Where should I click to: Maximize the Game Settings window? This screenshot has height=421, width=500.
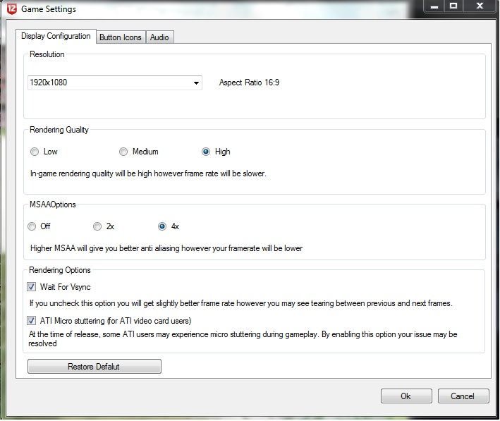click(x=453, y=6)
